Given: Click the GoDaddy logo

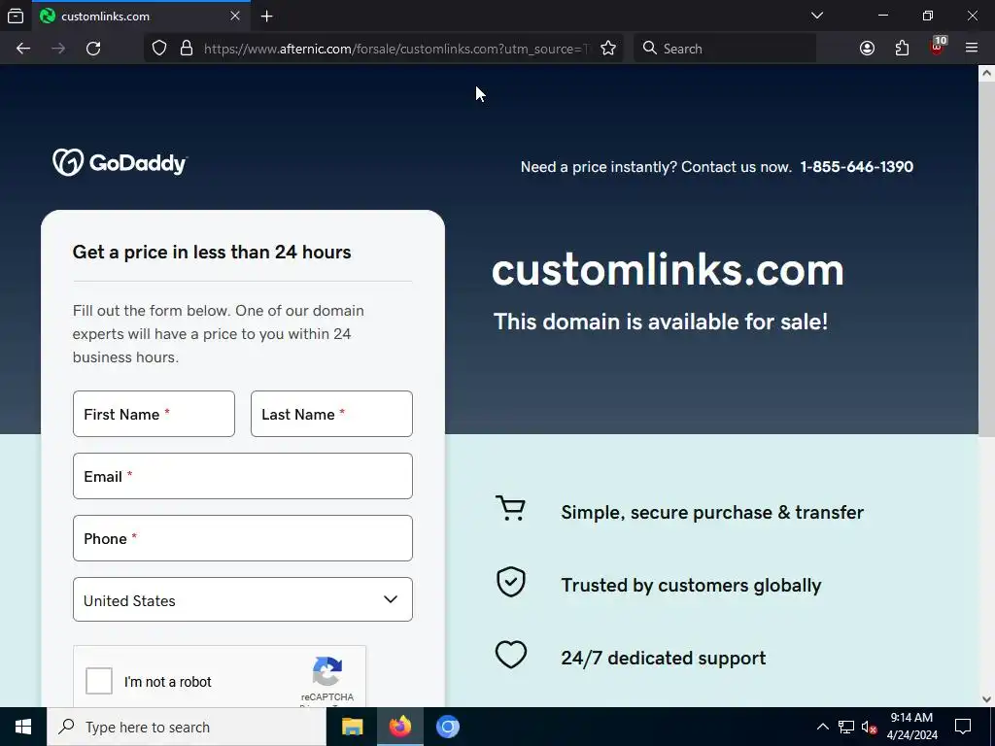Looking at the screenshot, I should [x=120, y=162].
